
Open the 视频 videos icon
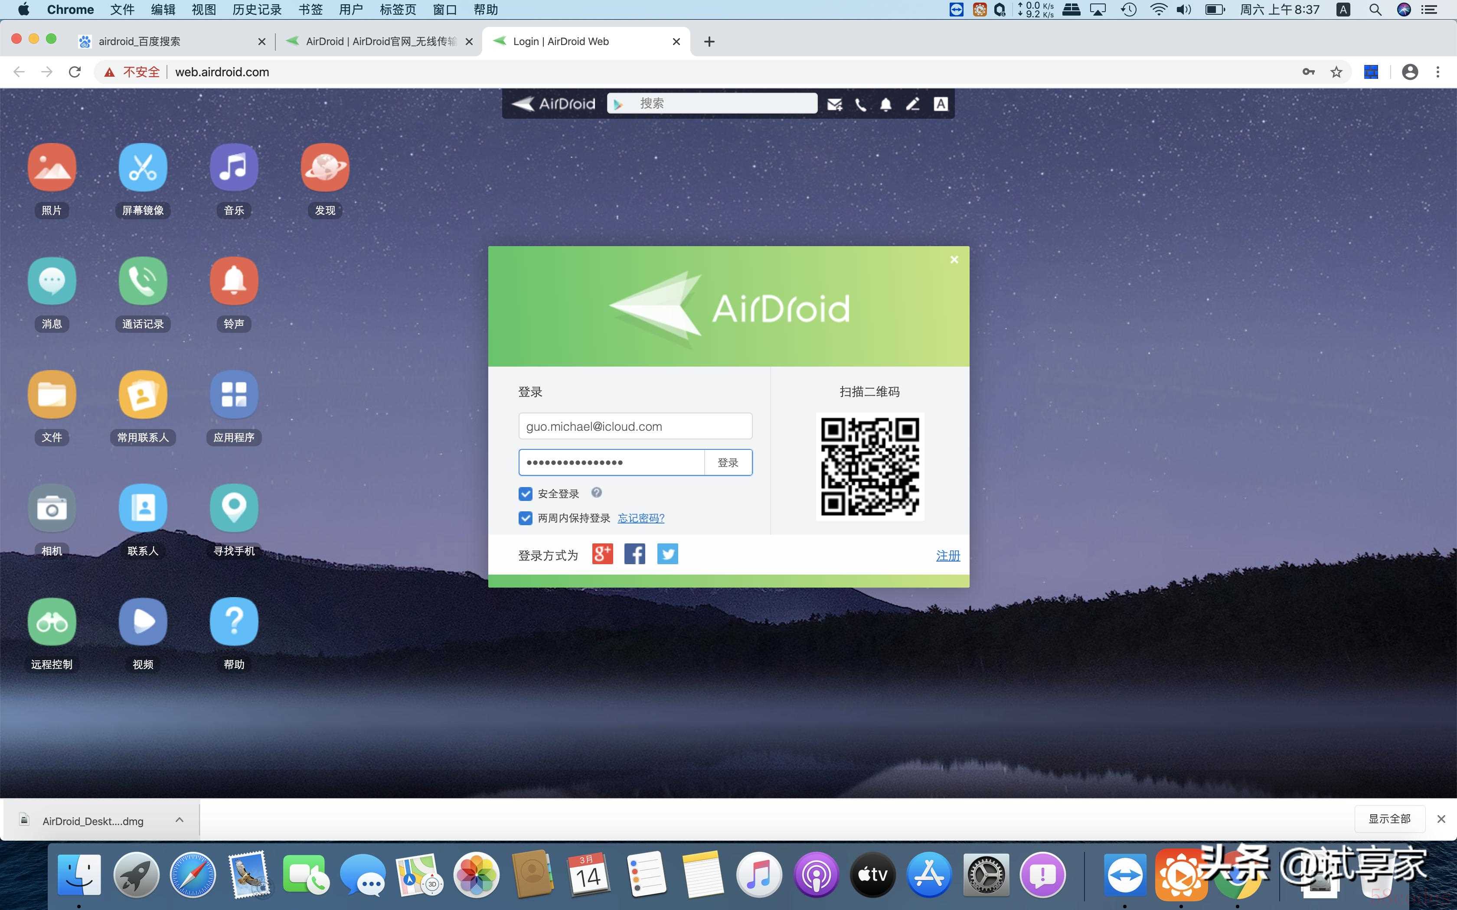coord(143,622)
